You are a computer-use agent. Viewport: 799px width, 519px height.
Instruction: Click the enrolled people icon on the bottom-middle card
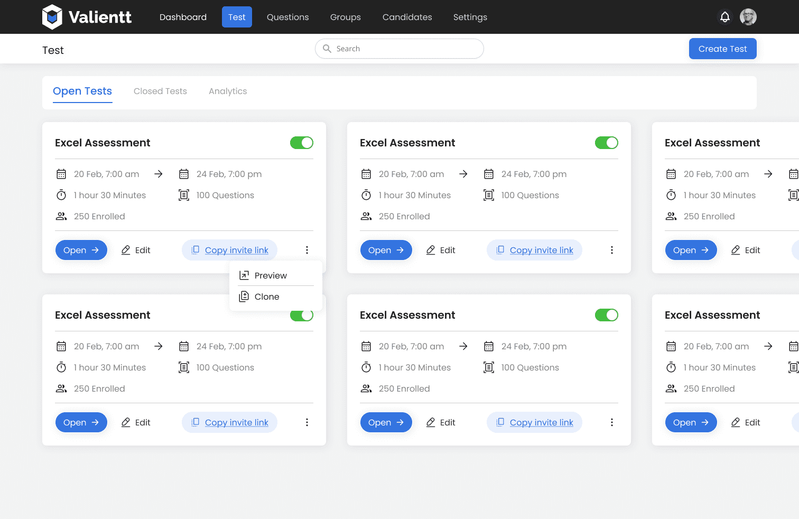(x=366, y=388)
